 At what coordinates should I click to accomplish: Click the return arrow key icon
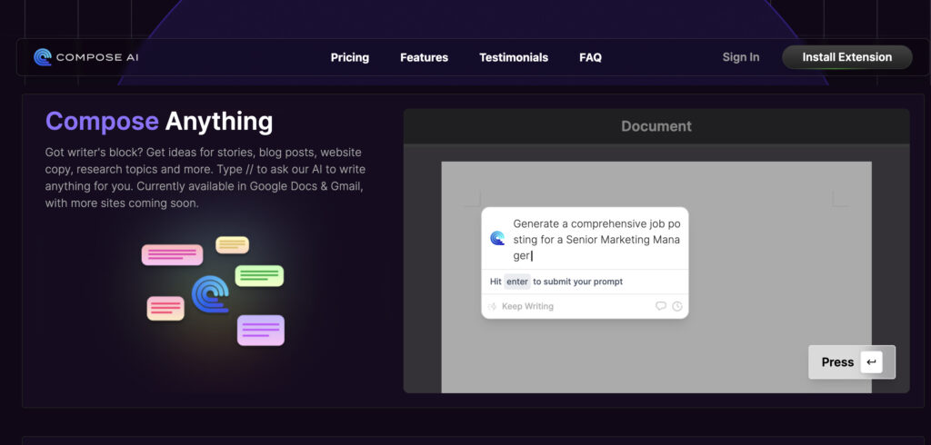871,362
